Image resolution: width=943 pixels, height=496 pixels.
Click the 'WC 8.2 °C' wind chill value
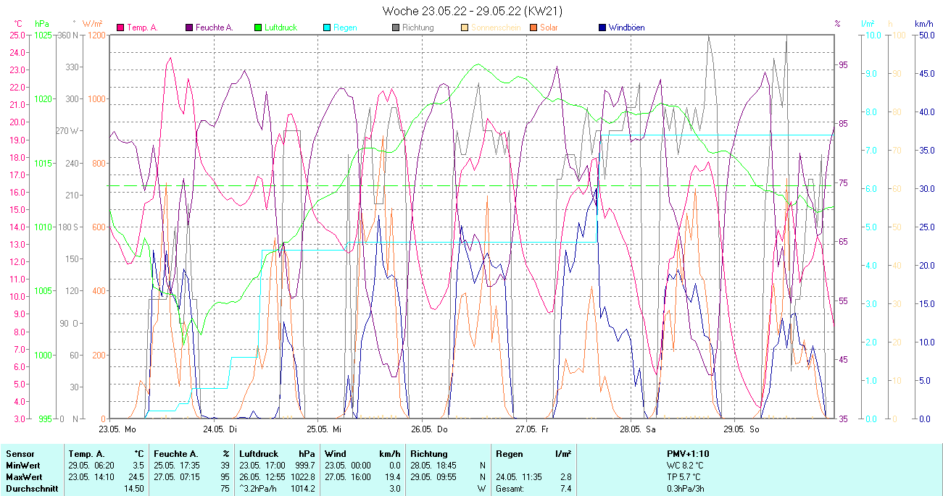(686, 466)
